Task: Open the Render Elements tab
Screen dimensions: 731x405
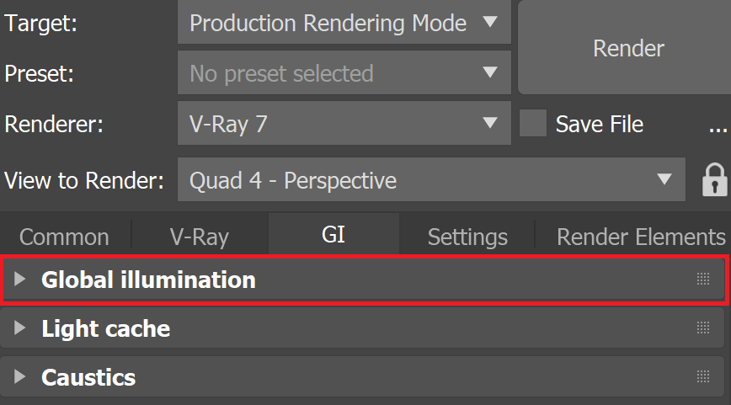Action: point(641,237)
